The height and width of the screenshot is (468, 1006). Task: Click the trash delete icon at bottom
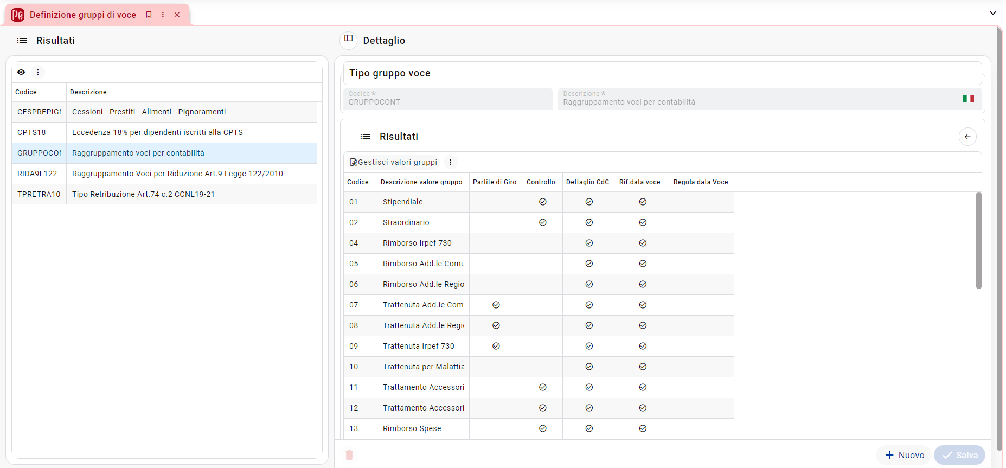[349, 455]
